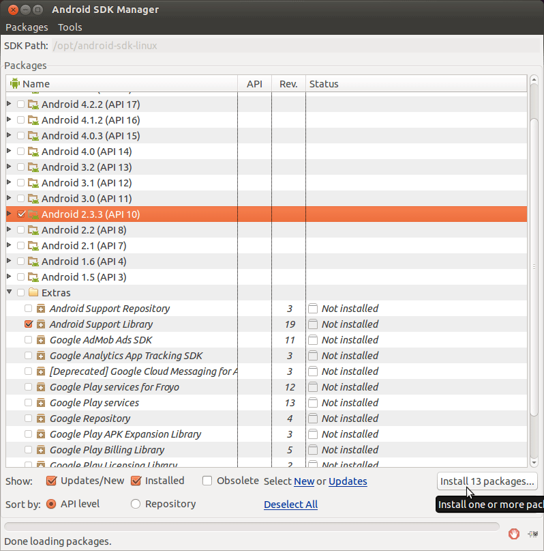Viewport: 544px width, 551px height.
Task: Toggle the Installed show filter
Action: click(x=136, y=481)
